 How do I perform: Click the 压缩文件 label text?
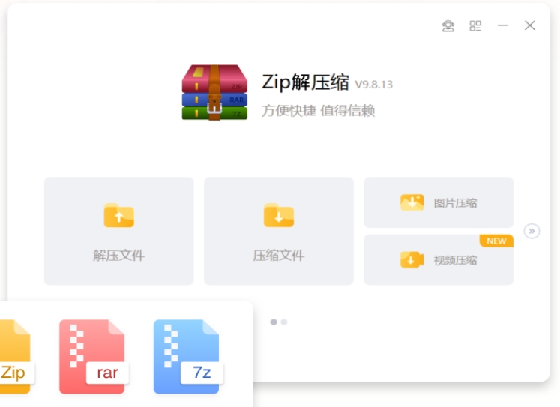tap(279, 256)
